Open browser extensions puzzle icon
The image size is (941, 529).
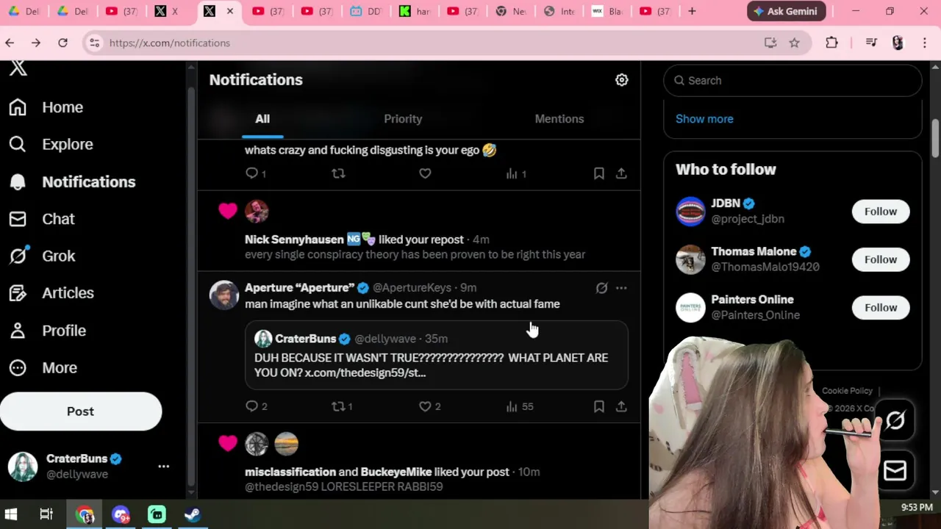click(831, 43)
